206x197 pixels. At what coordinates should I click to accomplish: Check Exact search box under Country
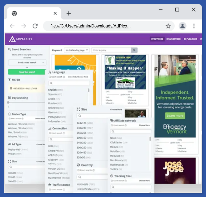[x=78, y=170]
